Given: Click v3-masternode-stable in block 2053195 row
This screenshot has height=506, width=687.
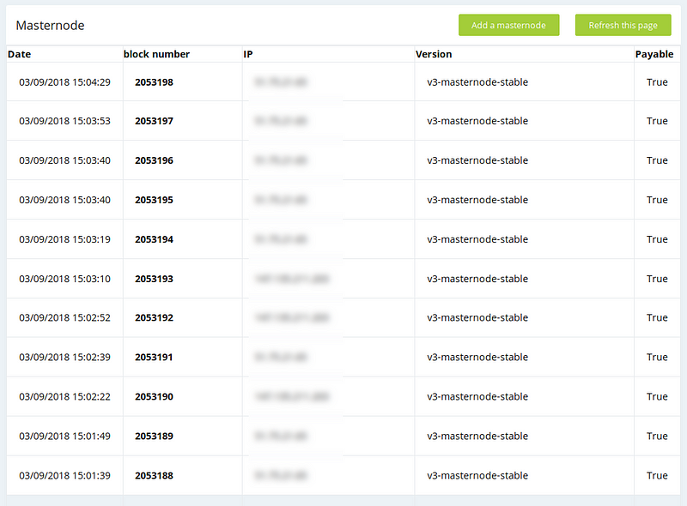Looking at the screenshot, I should click(x=477, y=200).
